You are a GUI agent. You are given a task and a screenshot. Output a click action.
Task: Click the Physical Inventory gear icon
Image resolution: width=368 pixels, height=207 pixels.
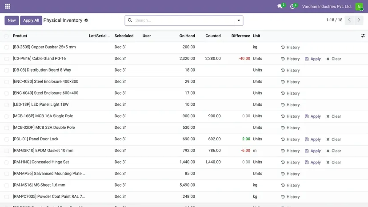86,20
